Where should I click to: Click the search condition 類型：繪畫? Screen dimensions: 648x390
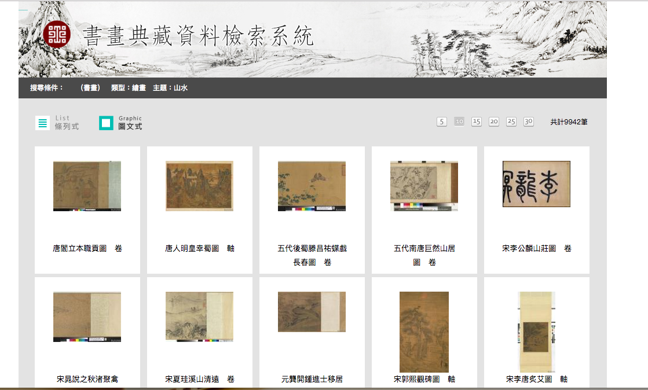tap(129, 87)
